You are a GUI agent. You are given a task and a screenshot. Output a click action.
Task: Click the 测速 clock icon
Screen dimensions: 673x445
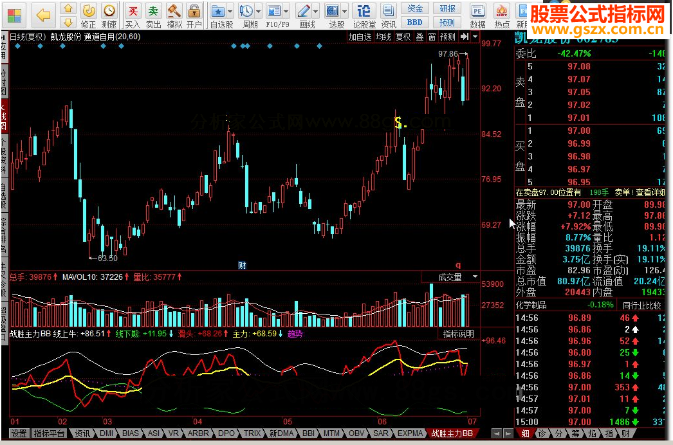coord(109,12)
